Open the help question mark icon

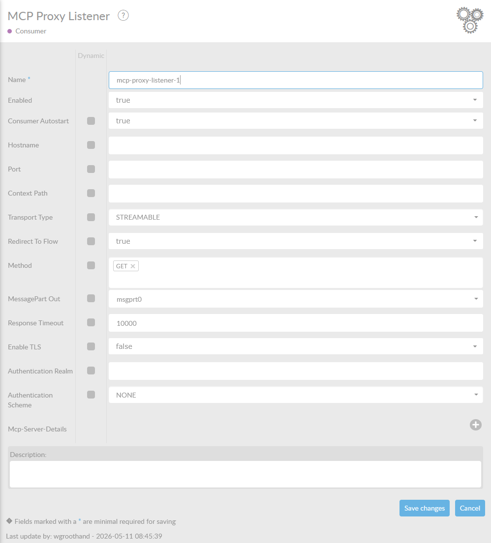click(x=123, y=16)
